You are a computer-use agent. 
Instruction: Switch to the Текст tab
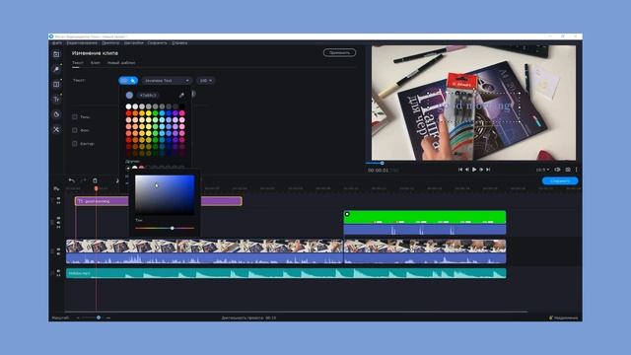click(x=78, y=63)
